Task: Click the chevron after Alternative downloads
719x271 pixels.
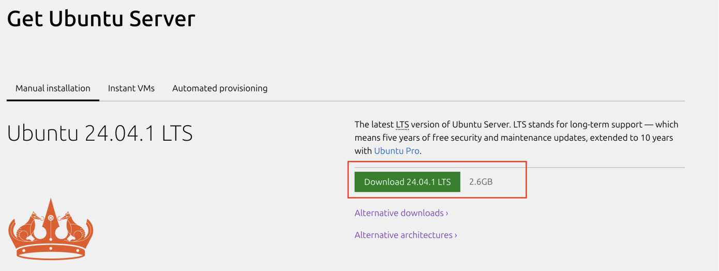Action: (x=447, y=213)
